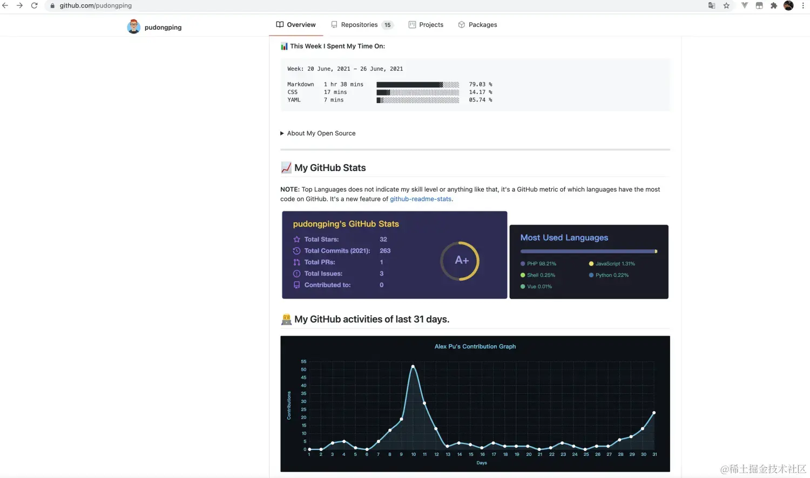810x478 pixels.
Task: Click the pudongping's GitHub Stats card title
Action: 346,224
